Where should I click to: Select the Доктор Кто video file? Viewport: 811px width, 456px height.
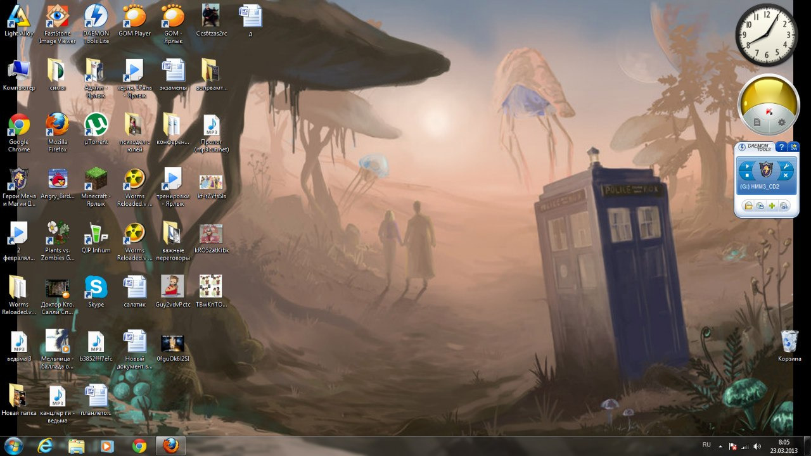point(58,296)
